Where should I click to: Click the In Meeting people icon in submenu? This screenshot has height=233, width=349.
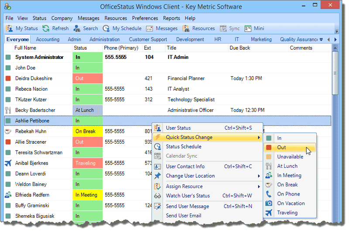coord(269,175)
